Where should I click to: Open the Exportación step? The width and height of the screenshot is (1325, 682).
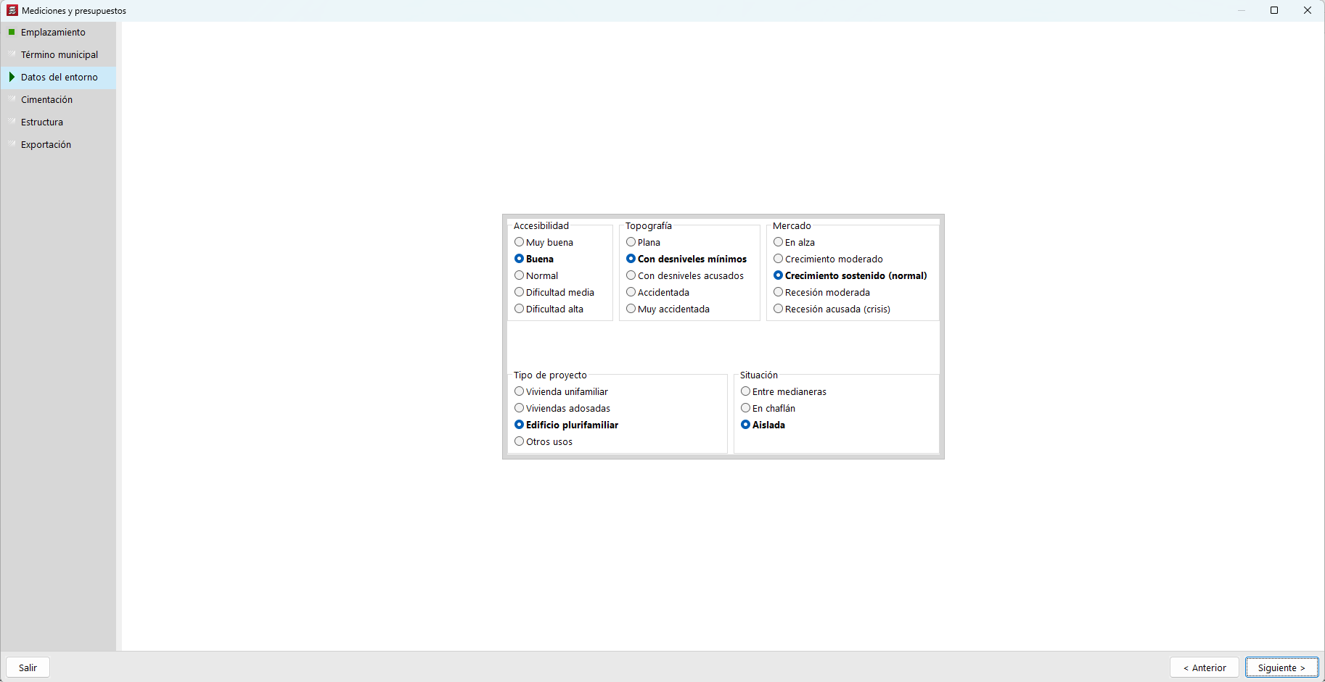tap(58, 145)
